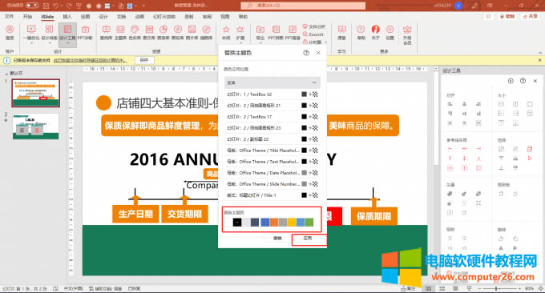Image resolution: width=545 pixels, height=293 pixels.
Task: Toggle the AutoSave switch in title bar
Action: (x=32, y=6)
